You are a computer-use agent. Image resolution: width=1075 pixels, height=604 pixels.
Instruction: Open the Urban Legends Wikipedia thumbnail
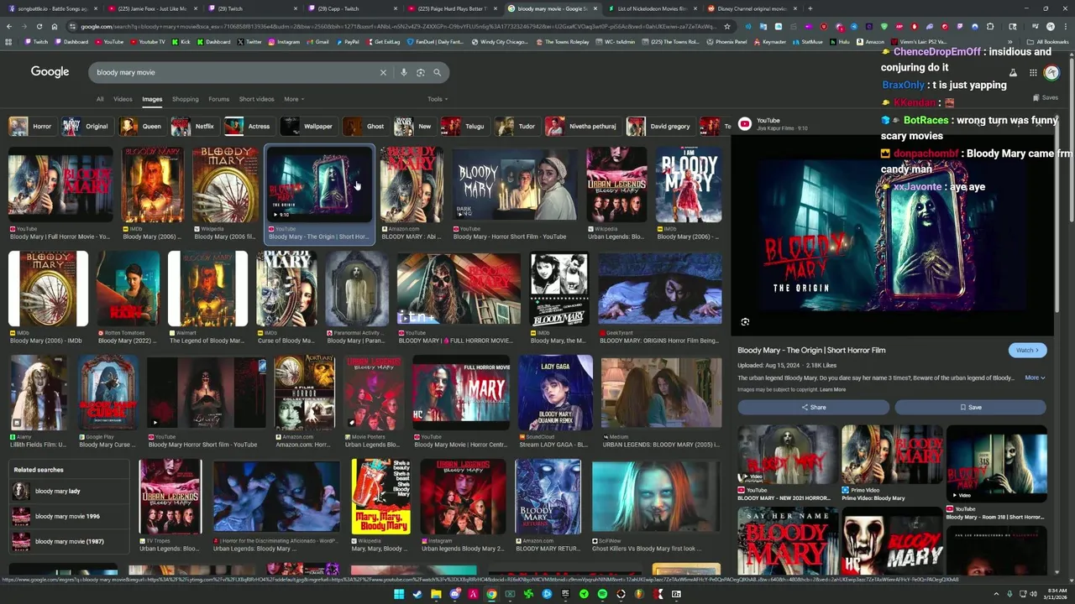coord(616,185)
